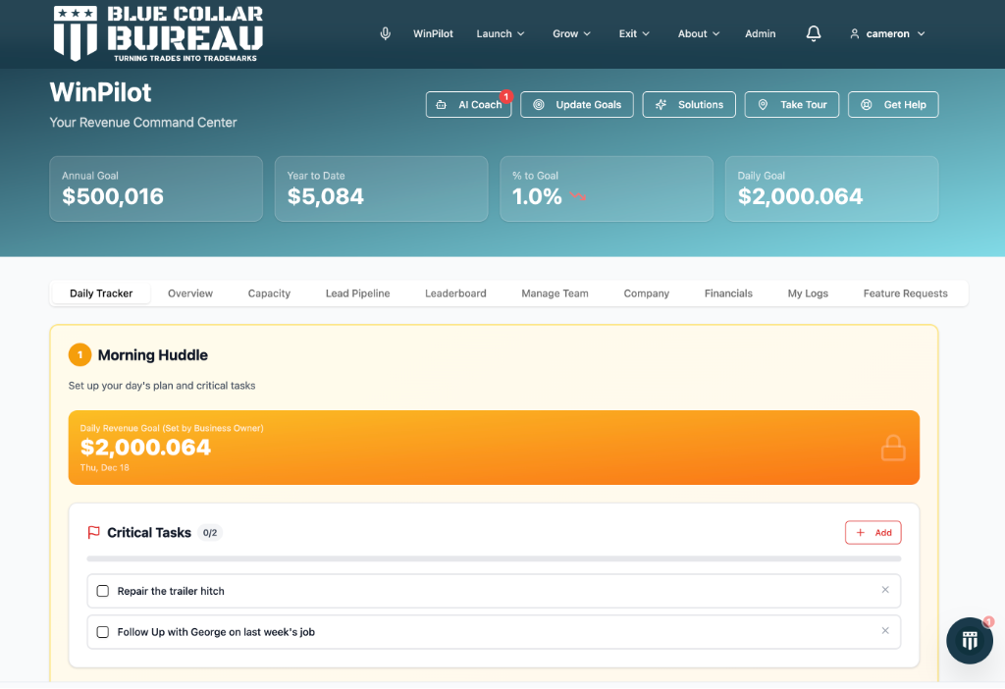
Task: Check off Repair the trailer hitch
Action: pos(102,591)
